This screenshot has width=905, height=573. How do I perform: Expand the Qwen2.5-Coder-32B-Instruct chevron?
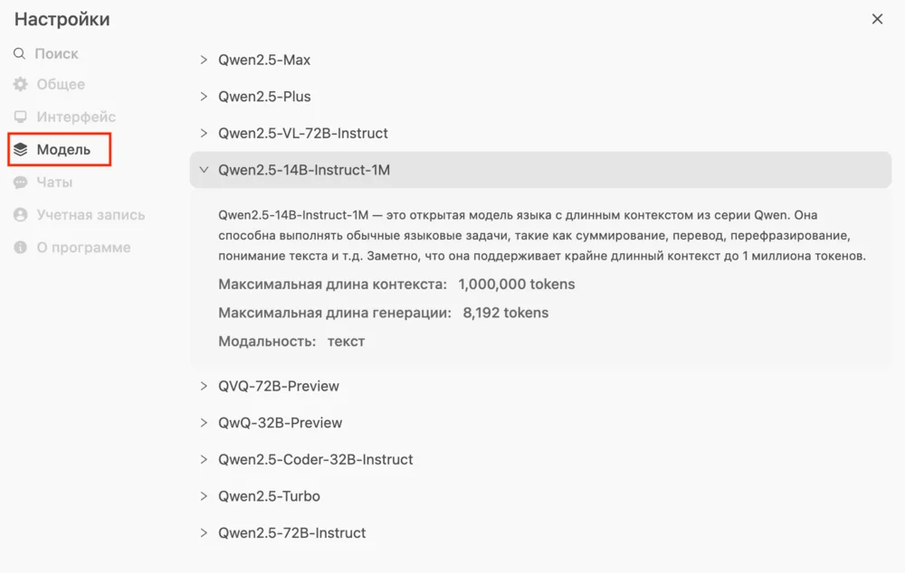tap(204, 460)
